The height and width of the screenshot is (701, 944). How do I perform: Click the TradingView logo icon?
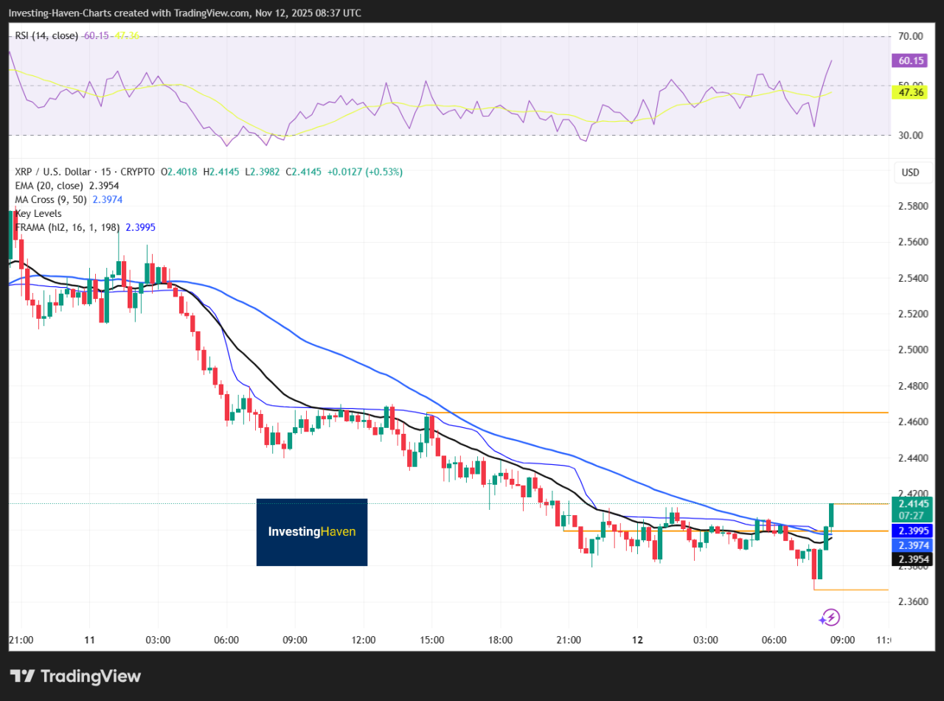(23, 676)
